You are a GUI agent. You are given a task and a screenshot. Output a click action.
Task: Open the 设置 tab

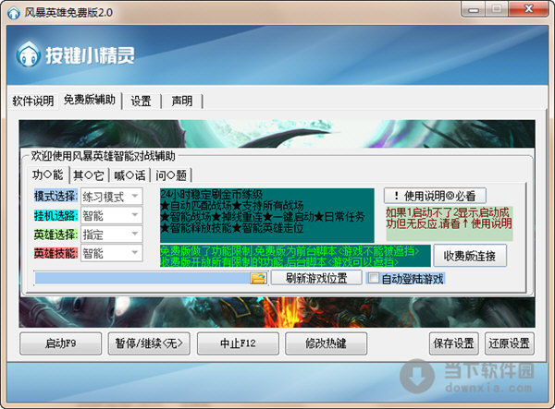141,102
